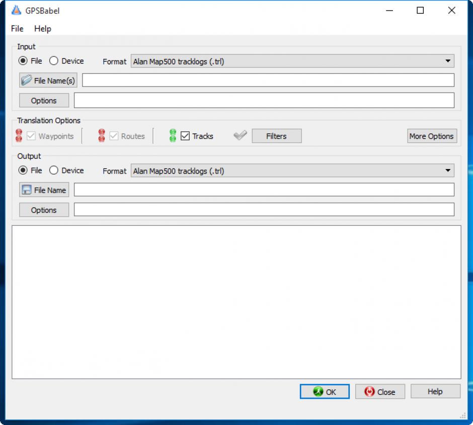Focus the input options text field
The height and width of the screenshot is (425, 473).
264,101
